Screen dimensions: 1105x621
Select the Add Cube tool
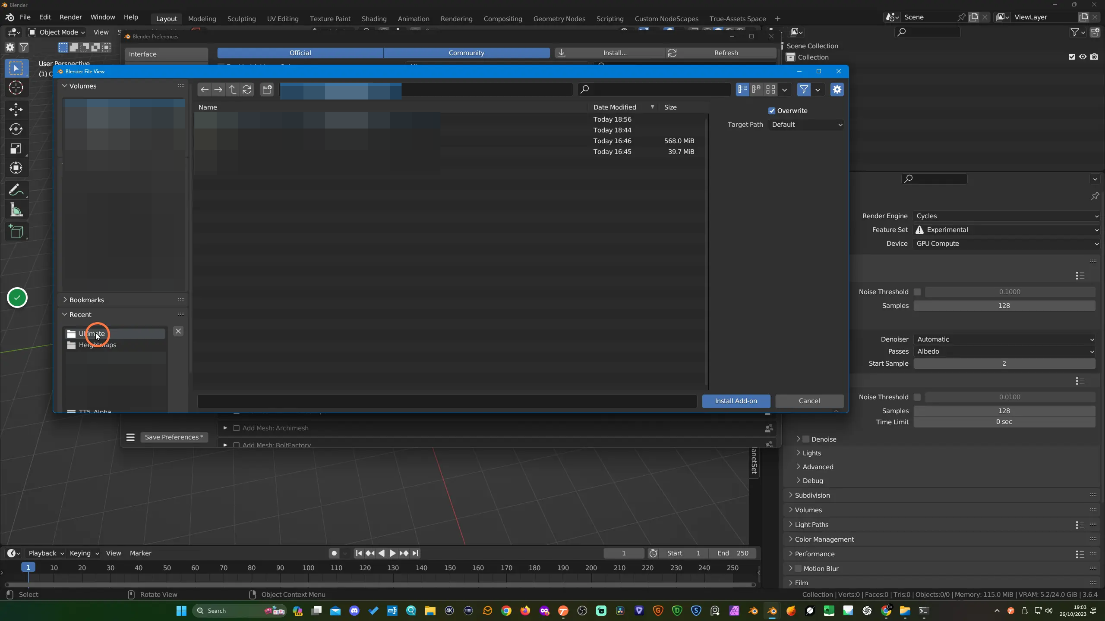click(16, 232)
